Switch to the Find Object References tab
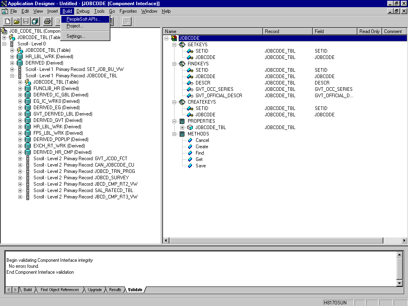This screenshot has width=408, height=306. coord(60,290)
